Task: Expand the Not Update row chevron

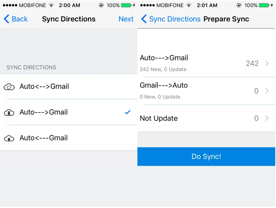Action: [267, 119]
